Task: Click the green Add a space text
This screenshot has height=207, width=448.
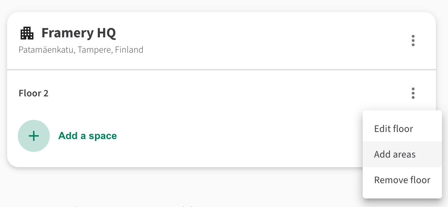Action: (87, 136)
